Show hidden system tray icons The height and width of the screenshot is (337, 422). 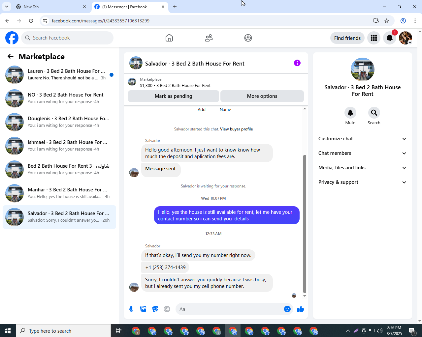click(348, 331)
